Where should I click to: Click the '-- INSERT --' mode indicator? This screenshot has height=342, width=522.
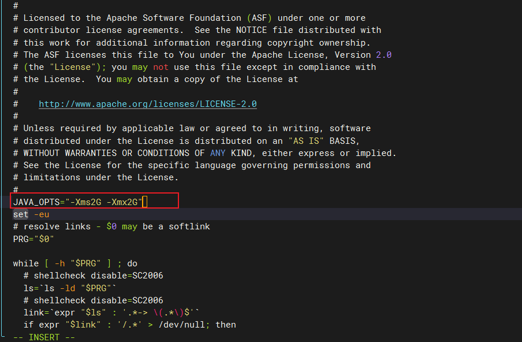point(44,337)
